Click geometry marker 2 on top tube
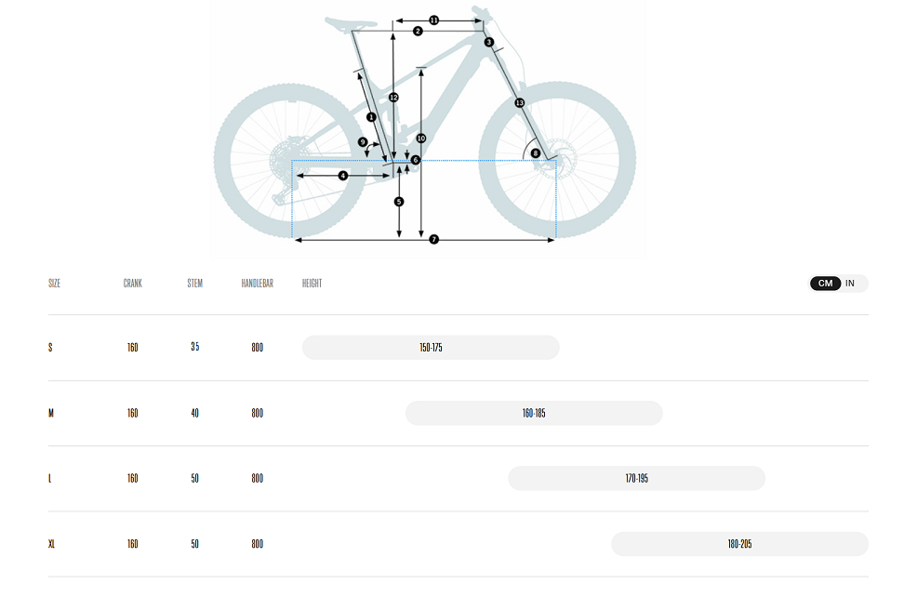Viewport: 904px width, 597px height. (x=418, y=31)
